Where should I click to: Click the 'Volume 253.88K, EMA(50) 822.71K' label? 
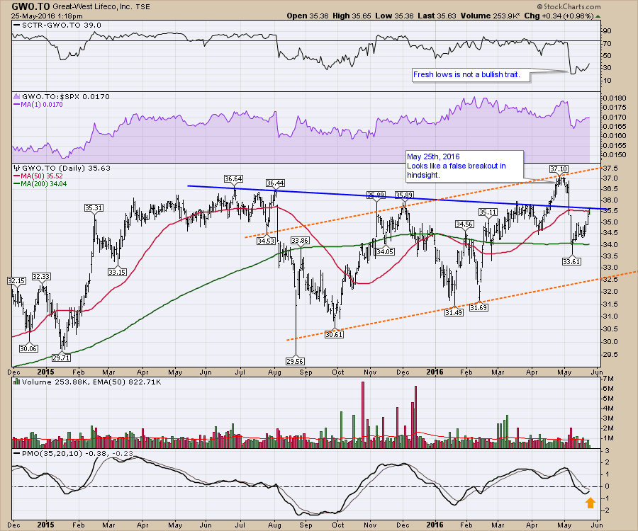pos(87,382)
